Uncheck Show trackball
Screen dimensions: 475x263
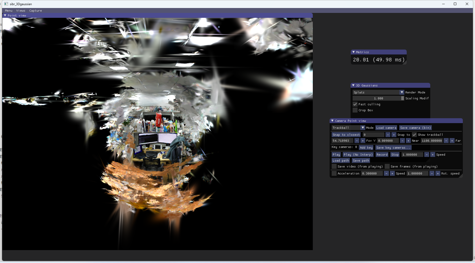pyautogui.click(x=414, y=134)
